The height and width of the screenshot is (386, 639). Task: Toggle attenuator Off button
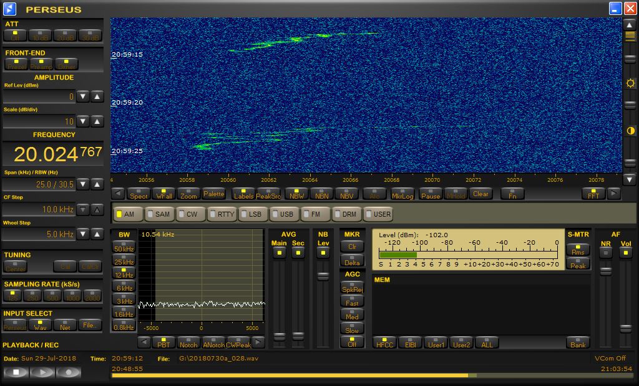(15, 35)
